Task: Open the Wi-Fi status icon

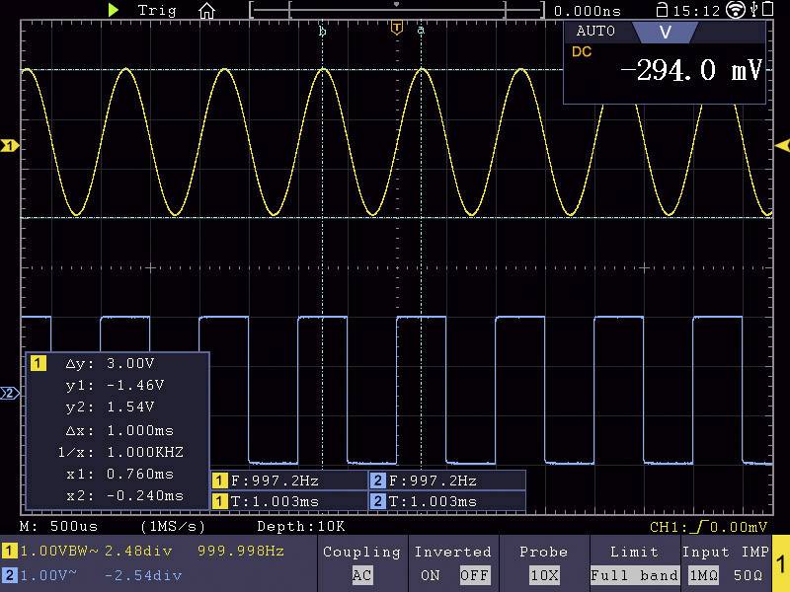Action: [735, 10]
